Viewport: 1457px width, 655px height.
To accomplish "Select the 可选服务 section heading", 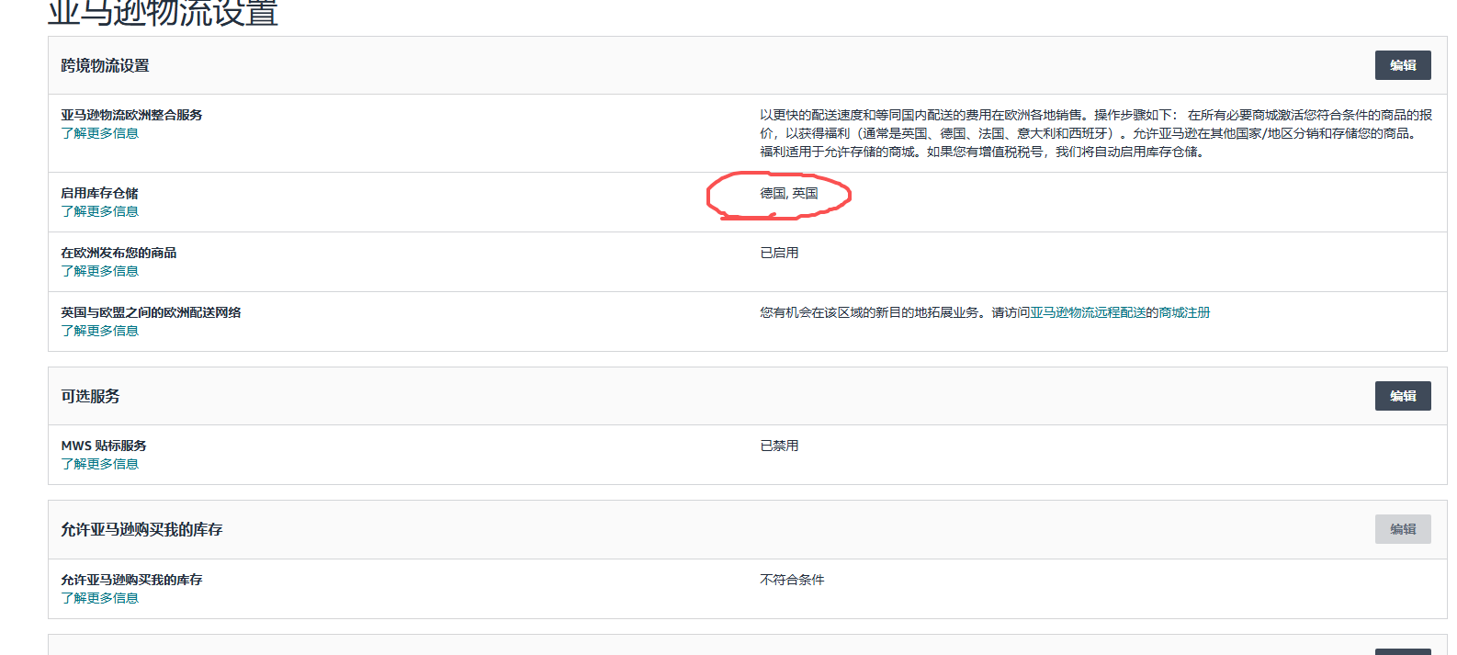I will 90,396.
